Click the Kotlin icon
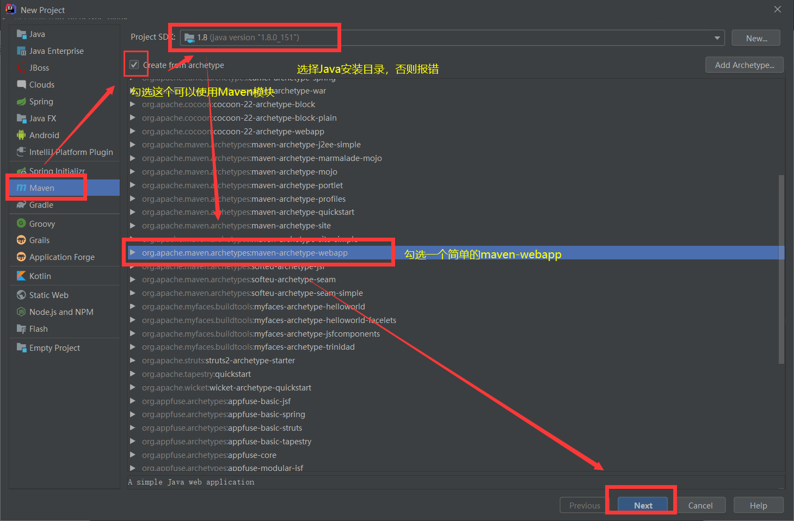Screen dimensions: 794x521 point(21,276)
